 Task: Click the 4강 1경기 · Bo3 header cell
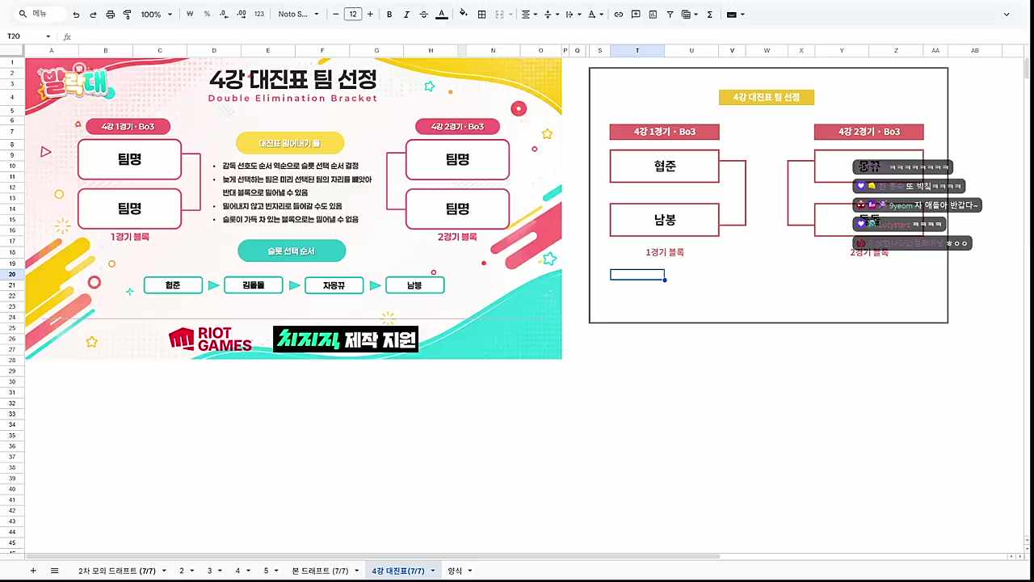pos(665,132)
